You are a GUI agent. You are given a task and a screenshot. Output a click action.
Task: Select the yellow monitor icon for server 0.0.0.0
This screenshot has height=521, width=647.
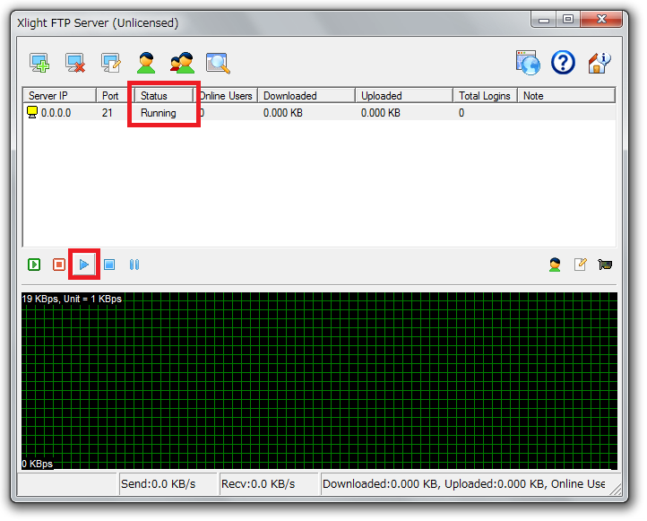pos(32,112)
